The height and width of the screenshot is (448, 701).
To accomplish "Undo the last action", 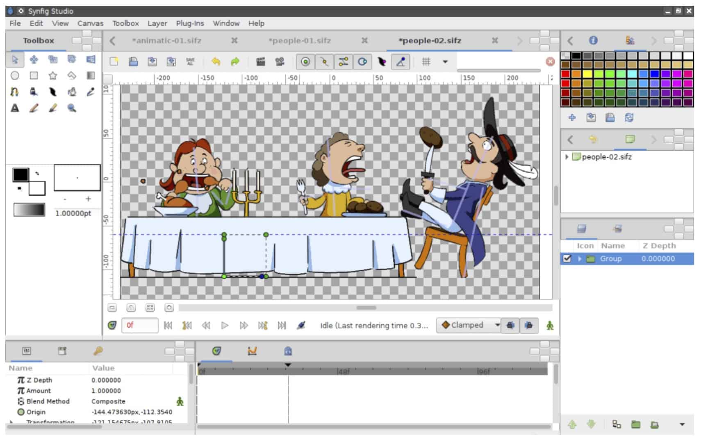I will point(216,62).
